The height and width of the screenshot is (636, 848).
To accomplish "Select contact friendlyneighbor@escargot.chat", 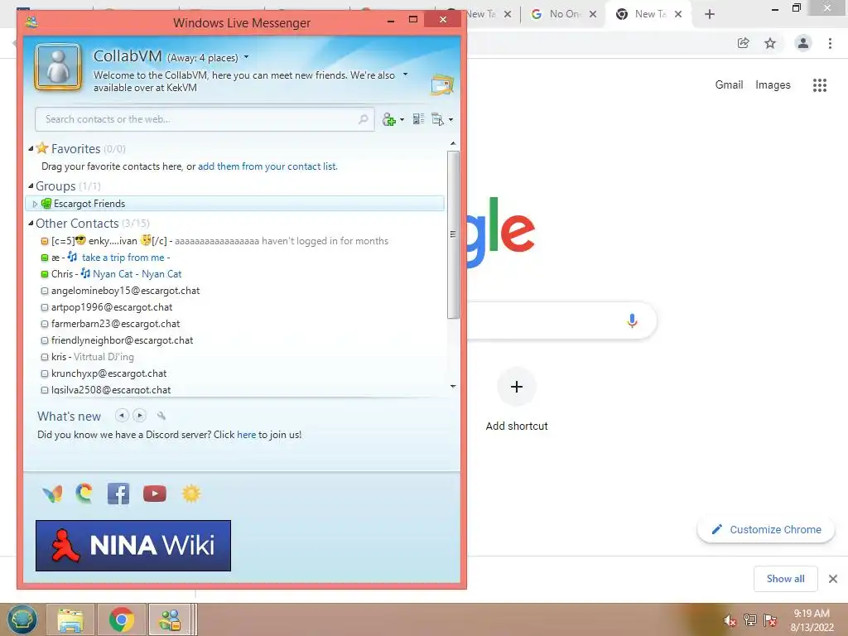I will pyautogui.click(x=122, y=340).
